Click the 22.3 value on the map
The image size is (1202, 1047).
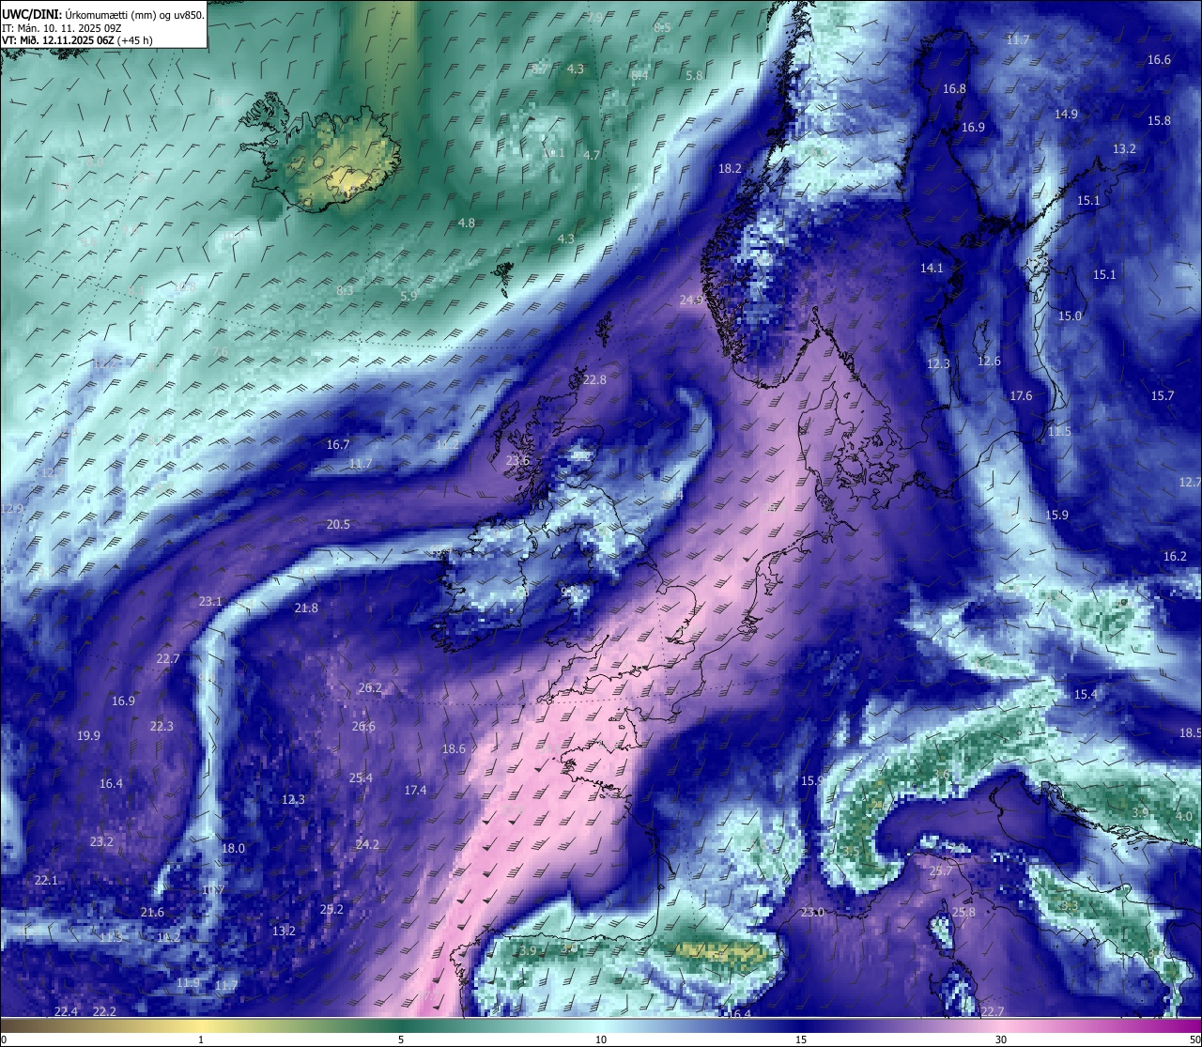pos(162,726)
